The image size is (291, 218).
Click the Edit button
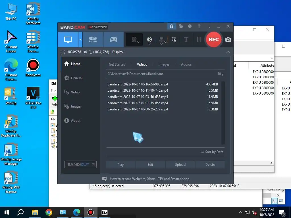[x=150, y=165]
